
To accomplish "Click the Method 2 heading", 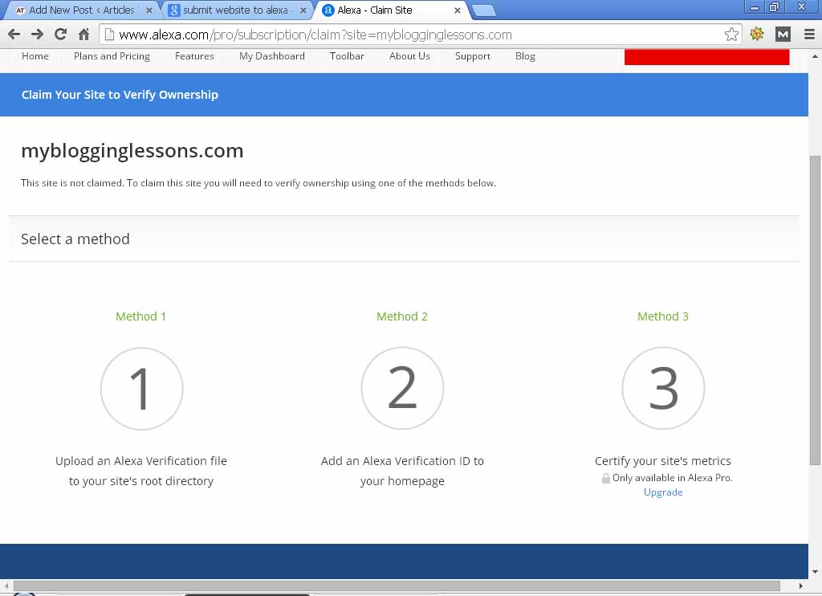I will tap(402, 316).
